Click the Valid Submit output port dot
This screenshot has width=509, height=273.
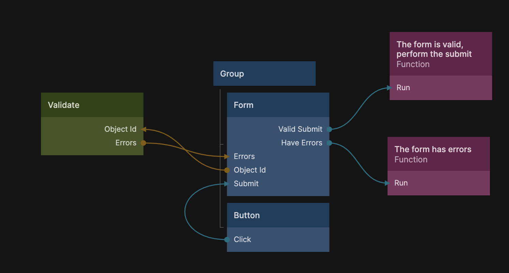tap(329, 129)
